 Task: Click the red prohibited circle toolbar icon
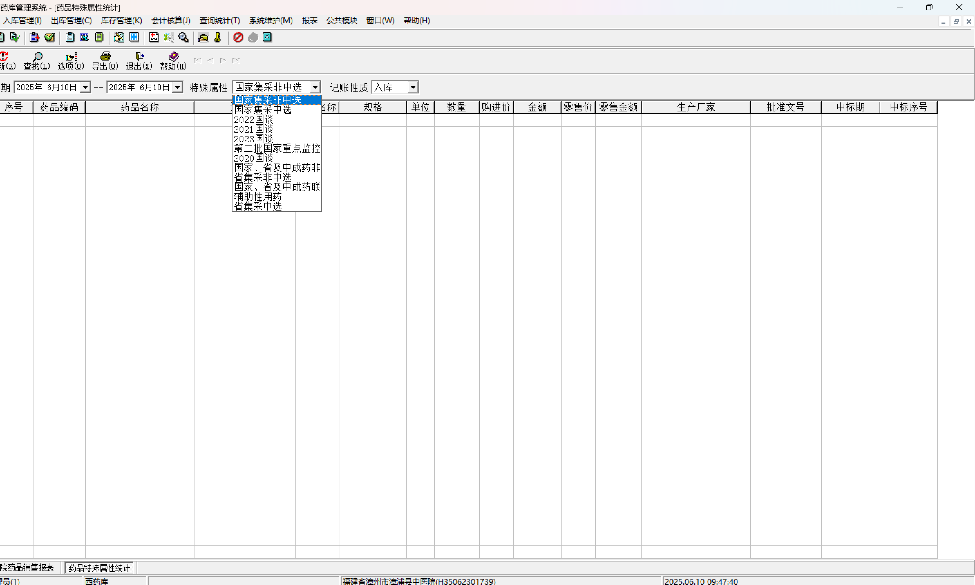(x=238, y=37)
